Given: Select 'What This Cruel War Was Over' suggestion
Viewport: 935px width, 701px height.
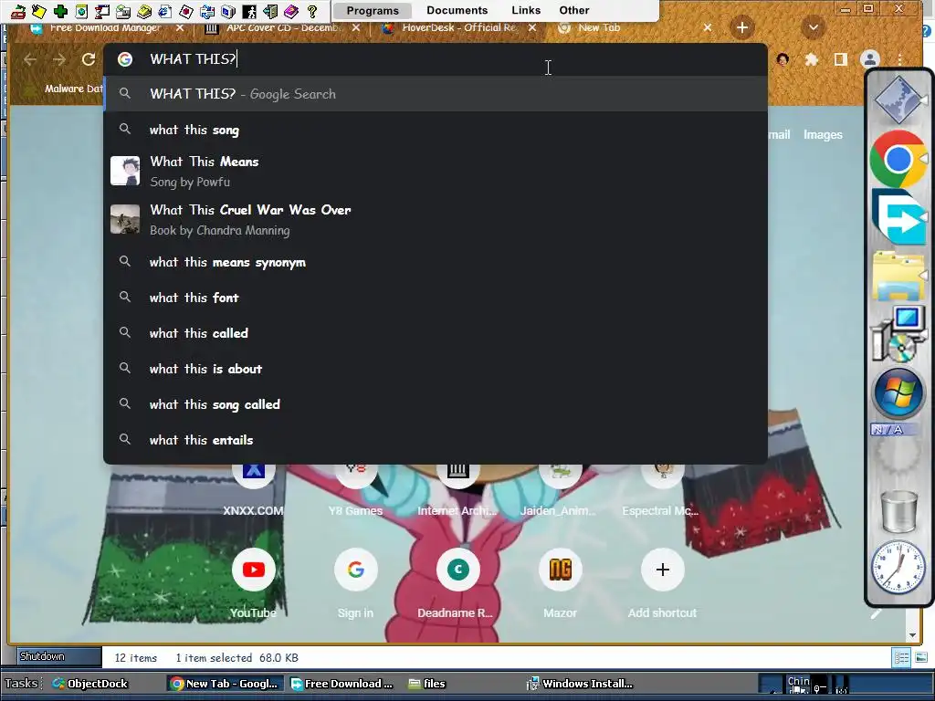Looking at the screenshot, I should coord(436,219).
